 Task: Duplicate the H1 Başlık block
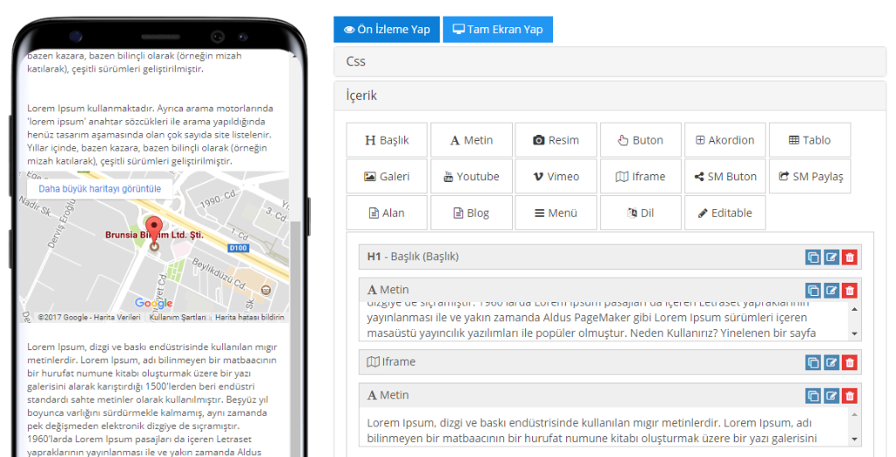click(x=814, y=257)
